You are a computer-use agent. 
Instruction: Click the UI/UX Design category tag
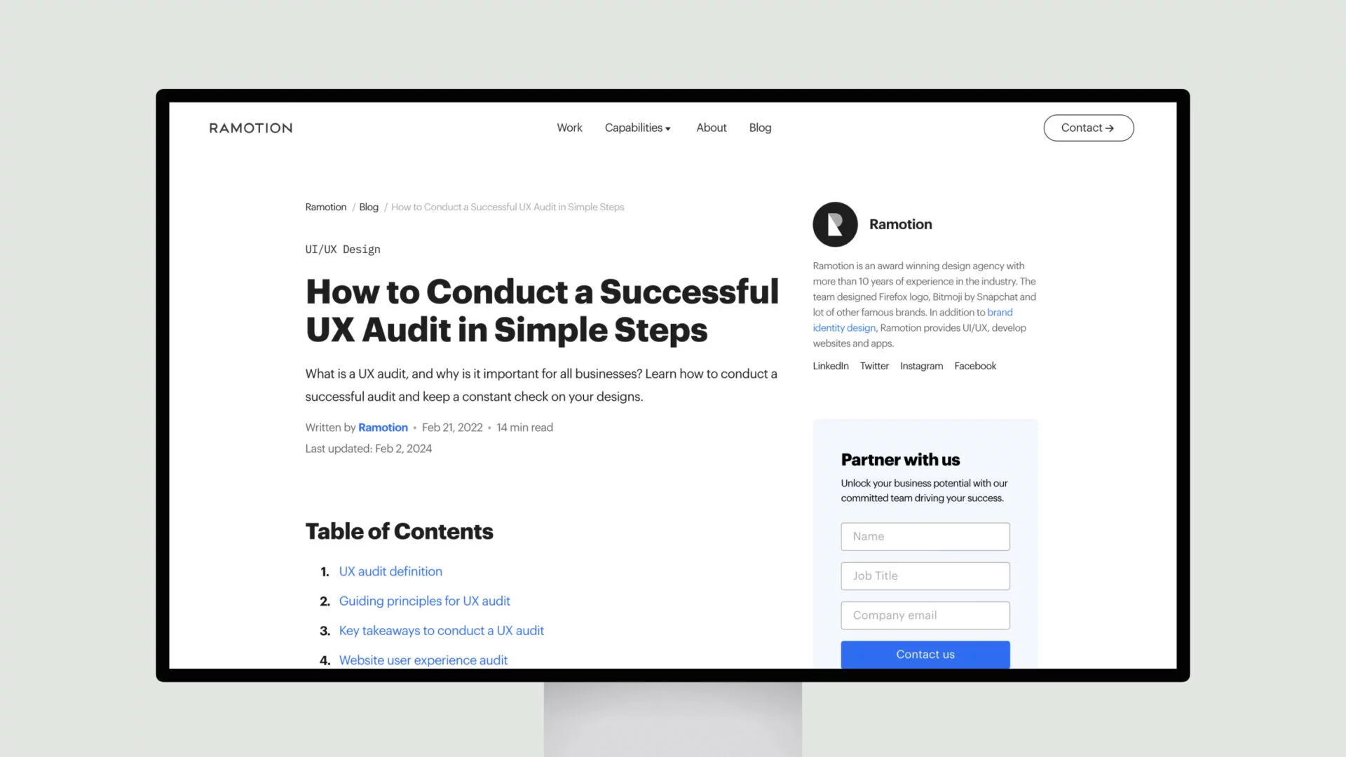coord(343,249)
